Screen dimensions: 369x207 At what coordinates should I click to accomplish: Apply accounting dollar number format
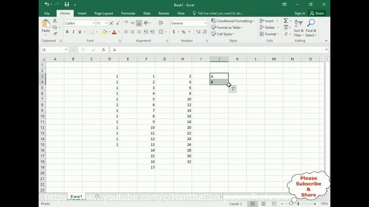[x=174, y=32]
